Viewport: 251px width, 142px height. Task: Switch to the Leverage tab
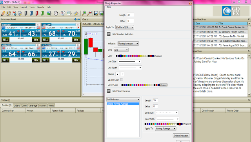point(33,105)
